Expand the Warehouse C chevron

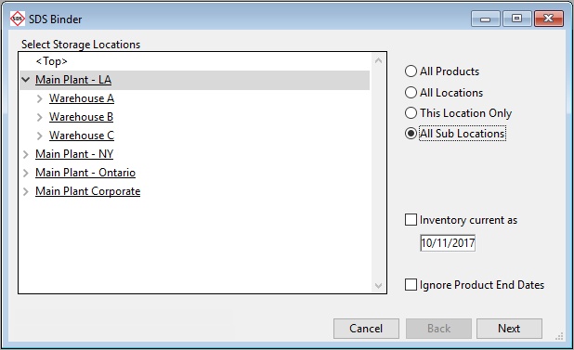click(x=40, y=136)
